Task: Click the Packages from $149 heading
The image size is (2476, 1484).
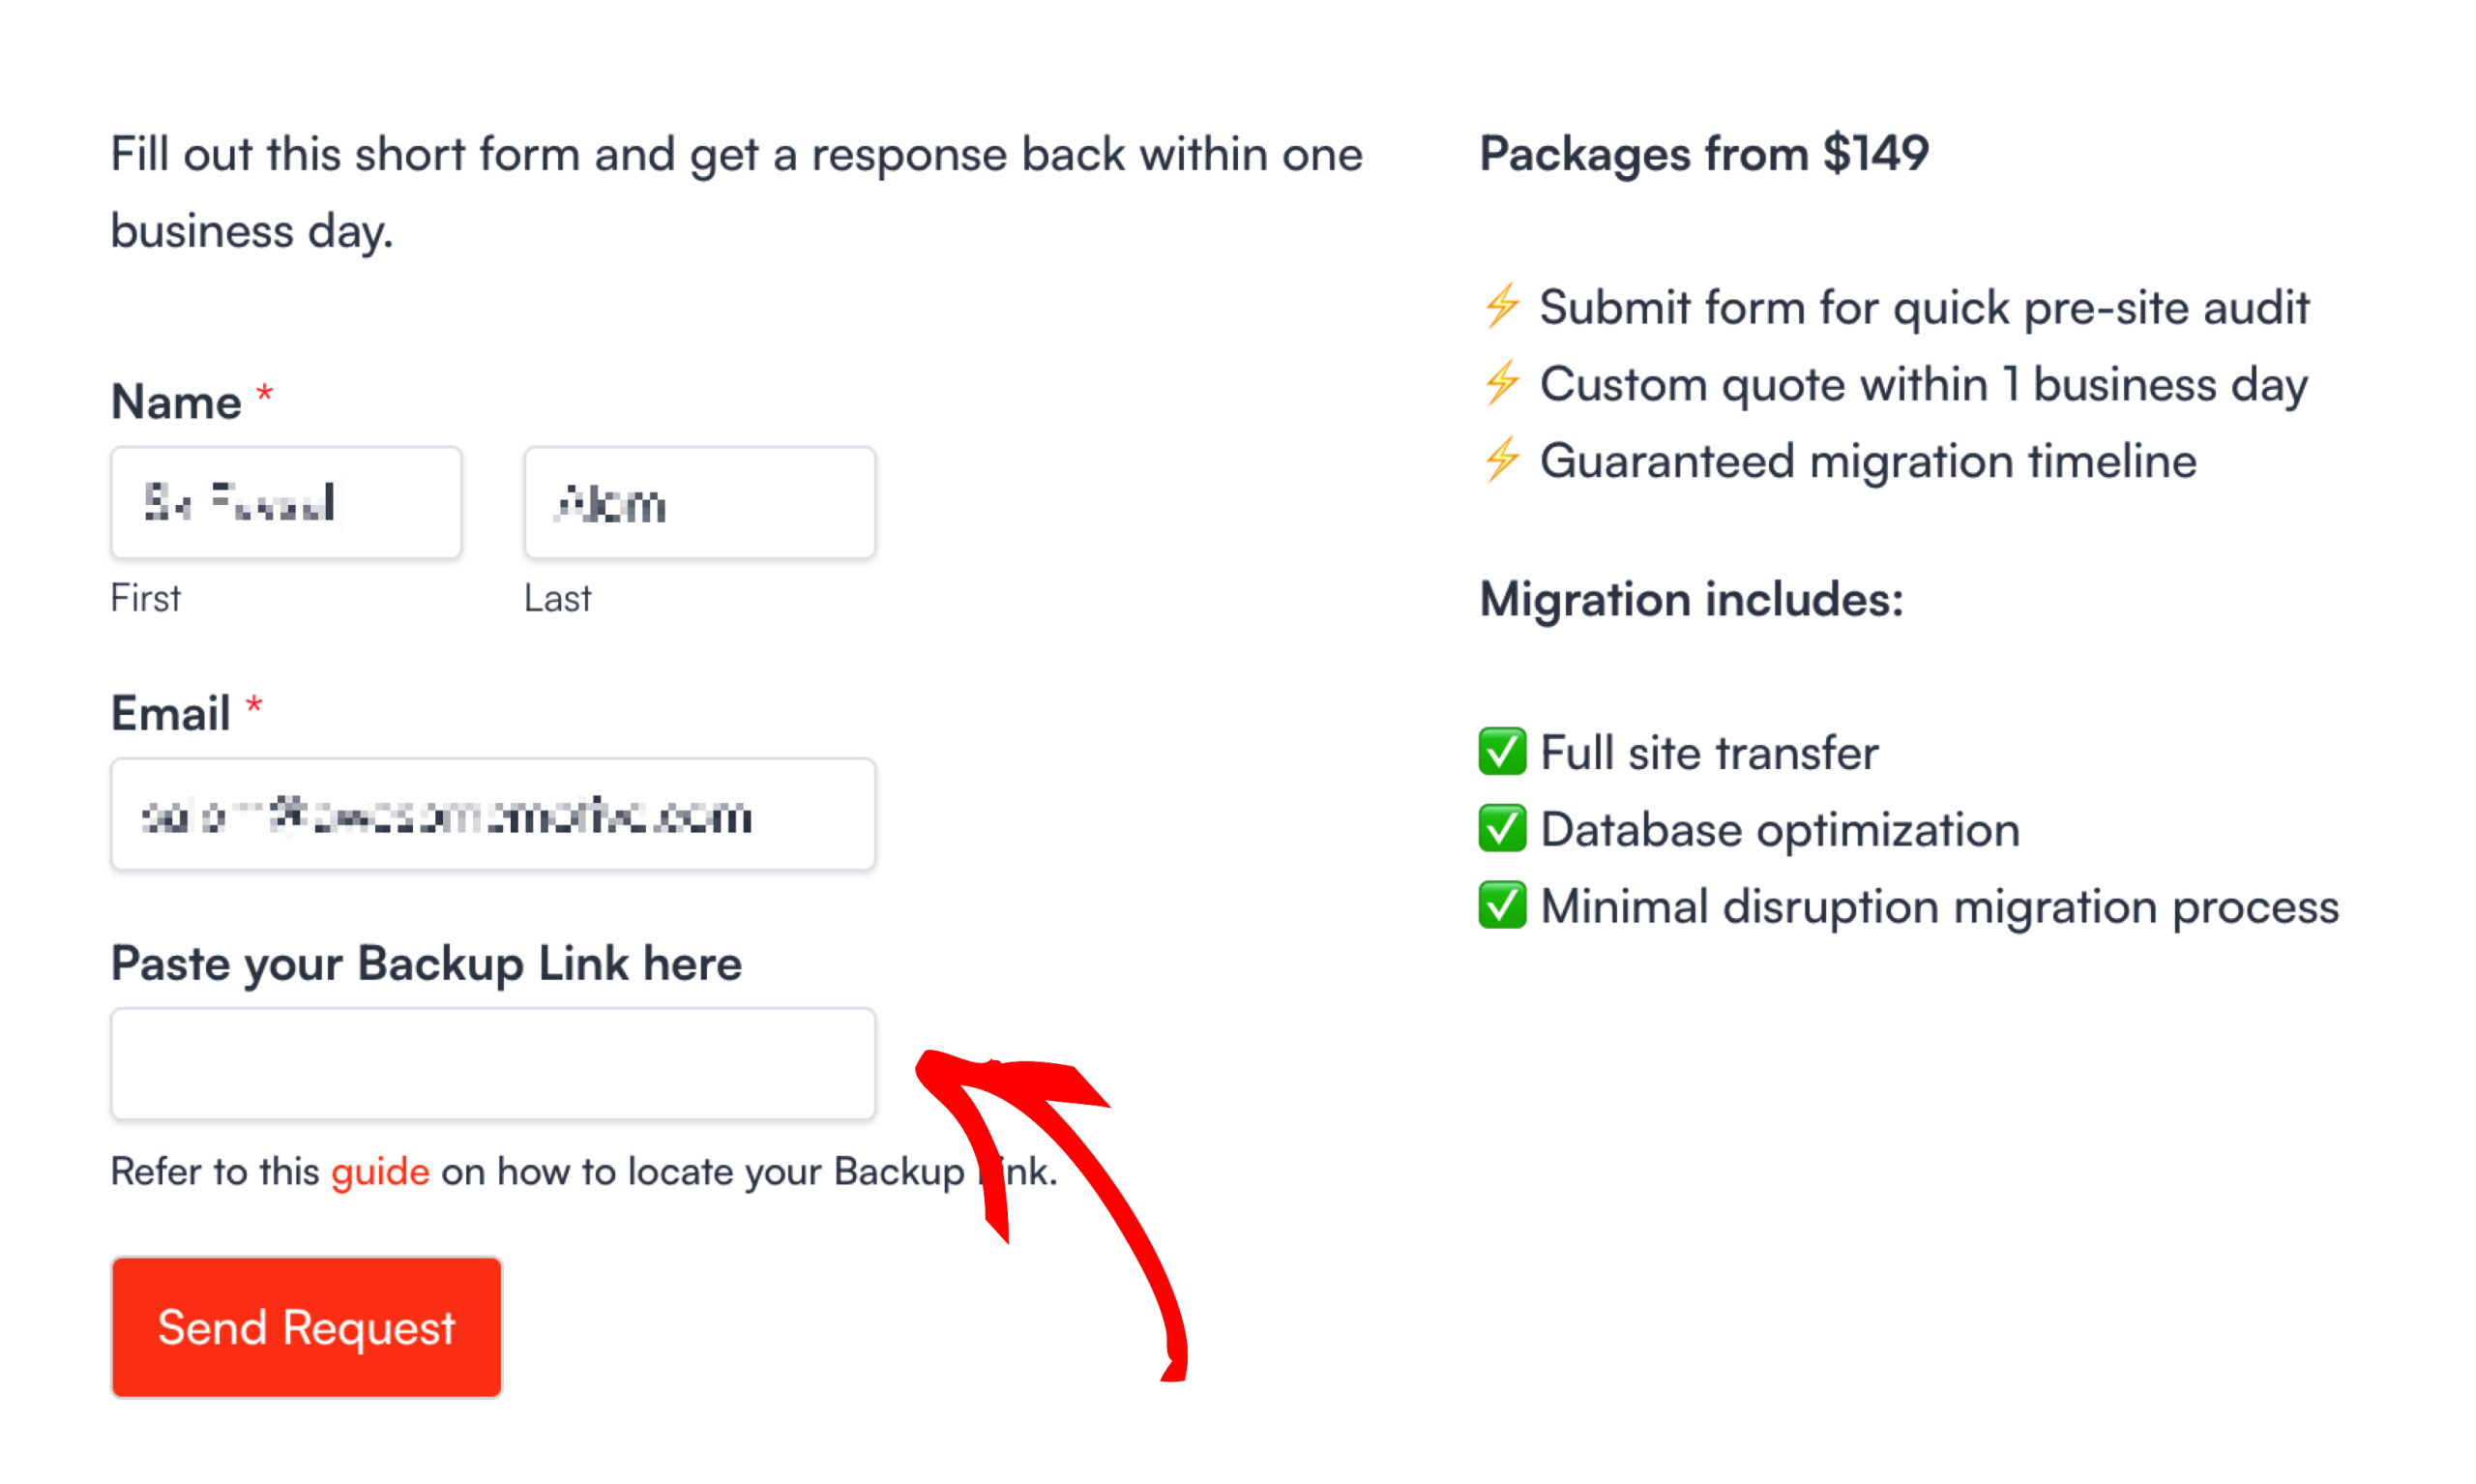Action: [1703, 154]
